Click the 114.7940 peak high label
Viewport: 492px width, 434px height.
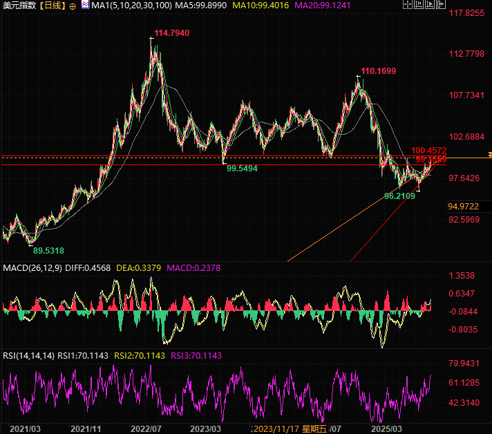click(x=171, y=33)
